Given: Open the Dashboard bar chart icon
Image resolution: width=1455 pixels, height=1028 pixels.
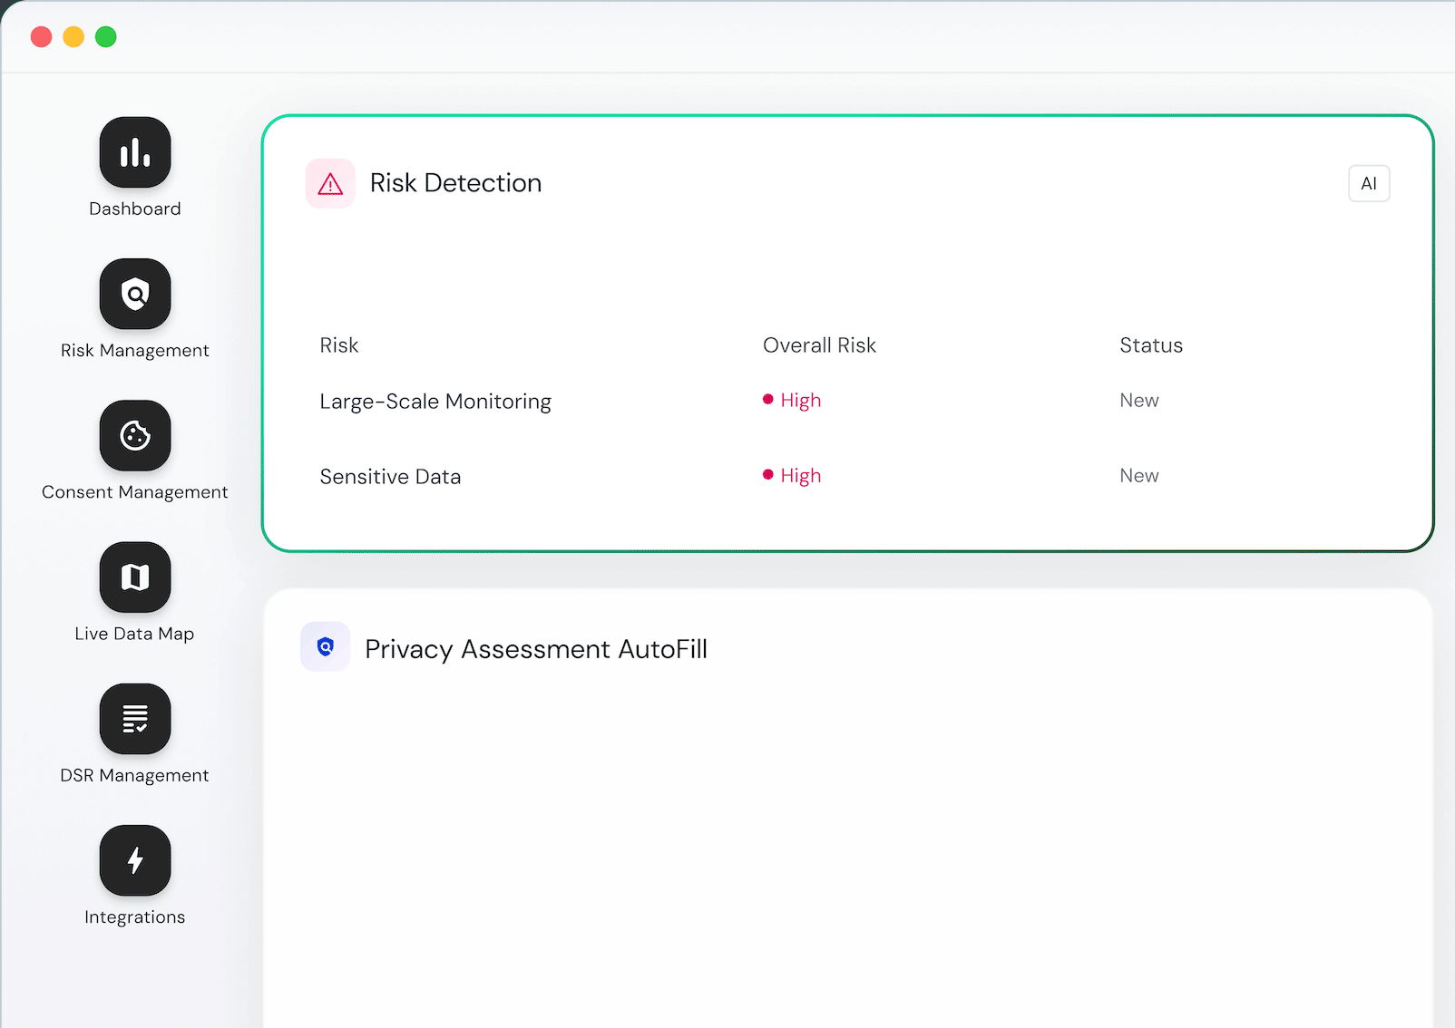Looking at the screenshot, I should [x=135, y=152].
